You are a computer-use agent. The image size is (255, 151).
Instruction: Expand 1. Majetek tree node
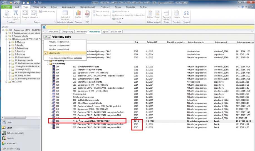pos(9,42)
